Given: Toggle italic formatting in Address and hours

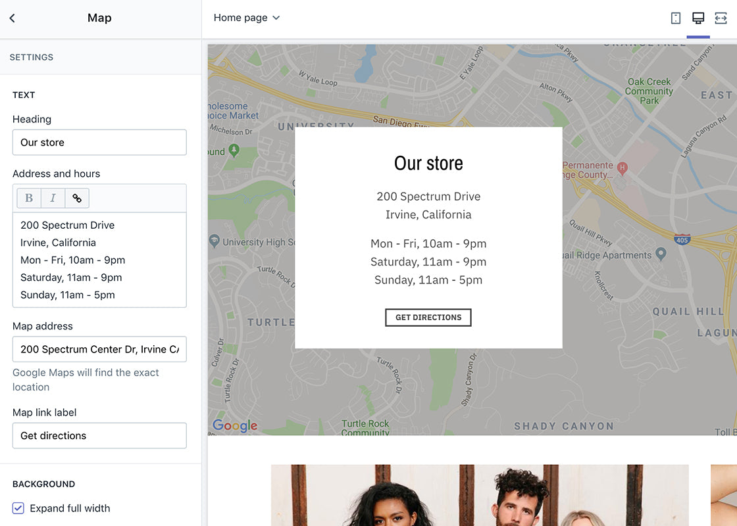Looking at the screenshot, I should pos(53,198).
